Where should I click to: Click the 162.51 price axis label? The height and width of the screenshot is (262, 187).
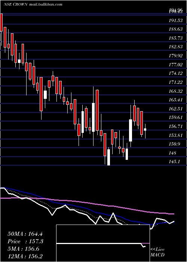tap(175, 109)
